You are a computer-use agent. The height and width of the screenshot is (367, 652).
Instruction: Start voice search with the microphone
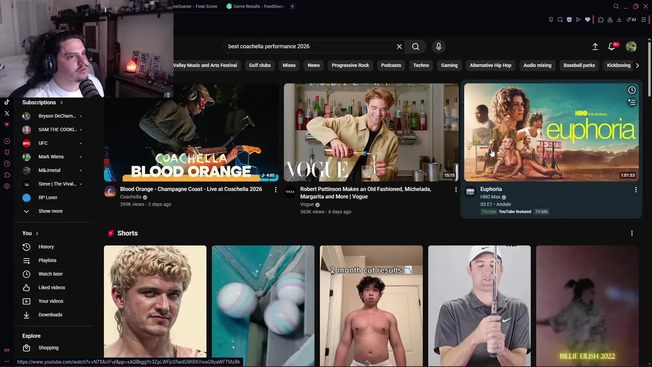[x=439, y=46]
